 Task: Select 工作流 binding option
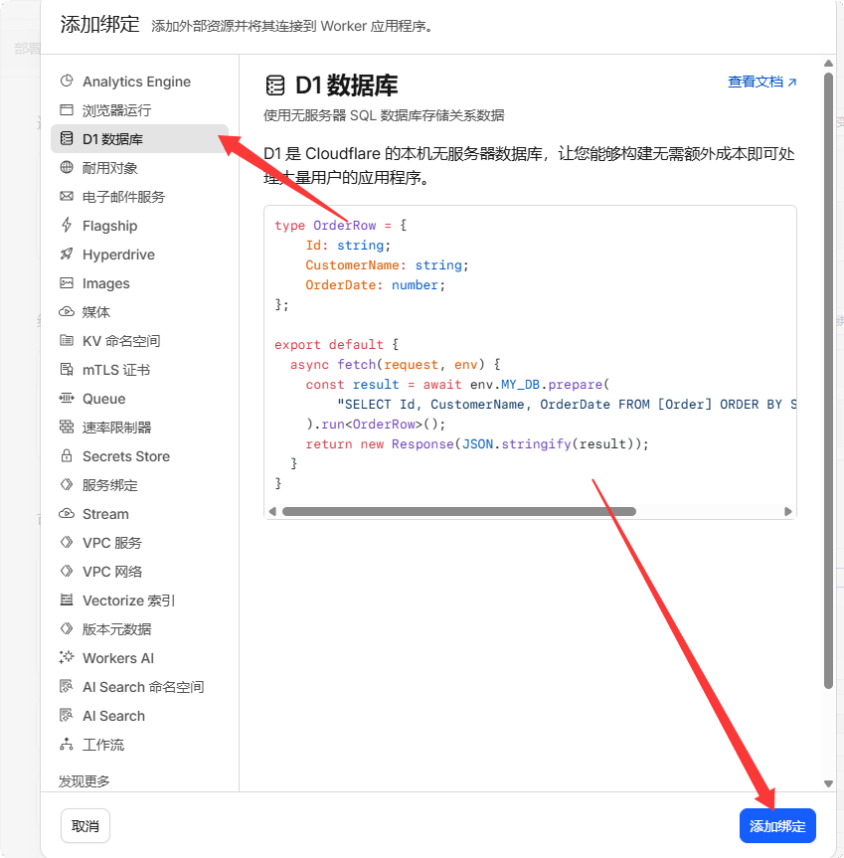(x=139, y=745)
